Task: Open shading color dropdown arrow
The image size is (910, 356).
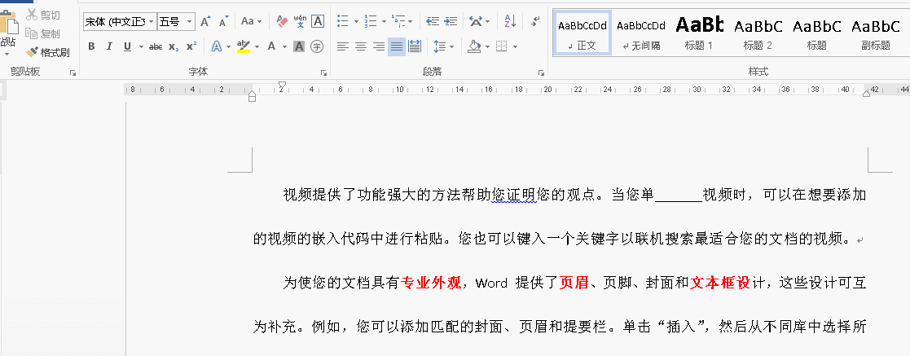Action: click(488, 46)
